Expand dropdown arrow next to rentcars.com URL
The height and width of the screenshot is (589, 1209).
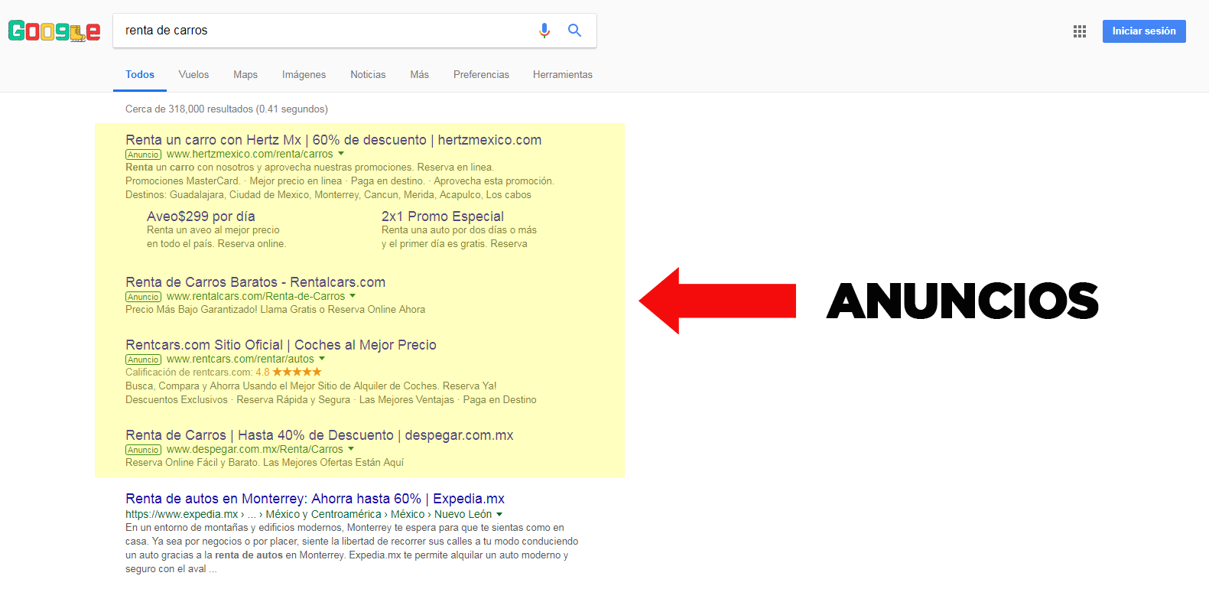322,359
